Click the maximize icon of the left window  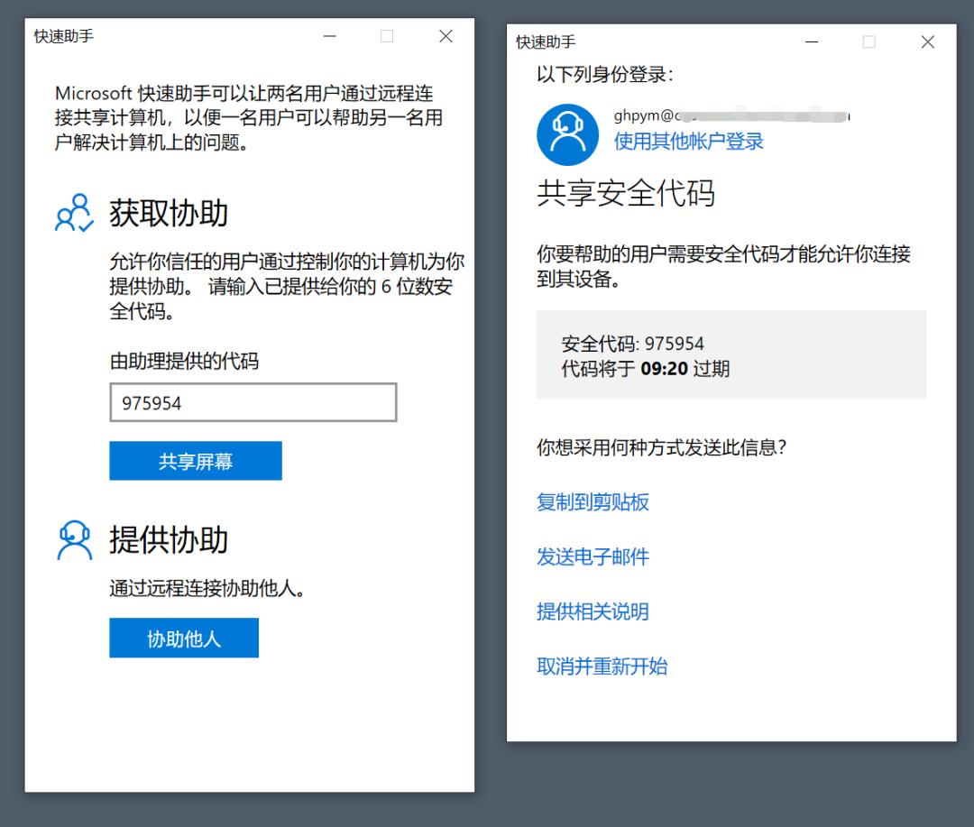[387, 36]
